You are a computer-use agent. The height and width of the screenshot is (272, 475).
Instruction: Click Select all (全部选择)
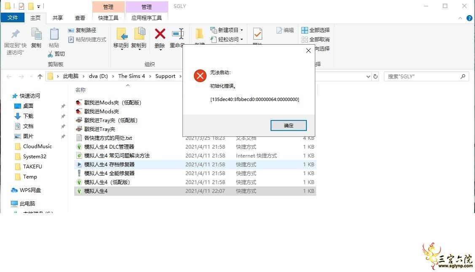316,30
